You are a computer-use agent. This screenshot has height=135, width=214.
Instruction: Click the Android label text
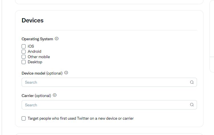pos(34,52)
